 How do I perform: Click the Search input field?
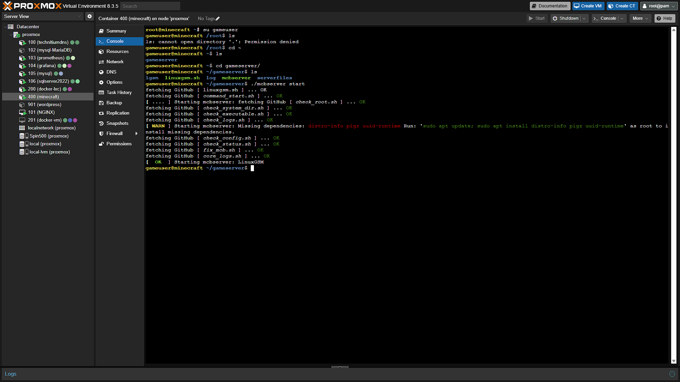click(150, 6)
